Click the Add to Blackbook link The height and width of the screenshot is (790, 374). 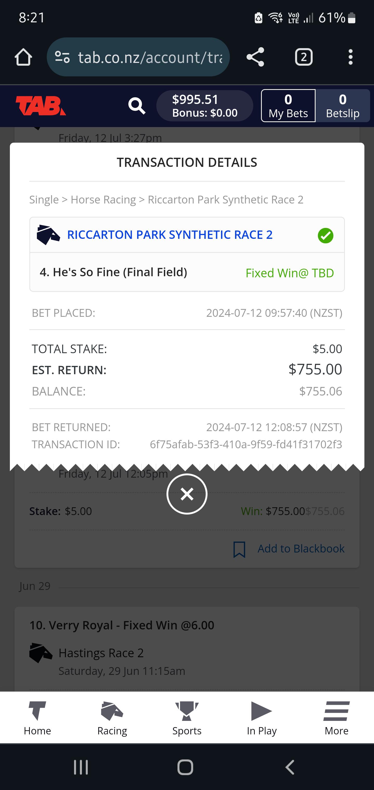(301, 549)
